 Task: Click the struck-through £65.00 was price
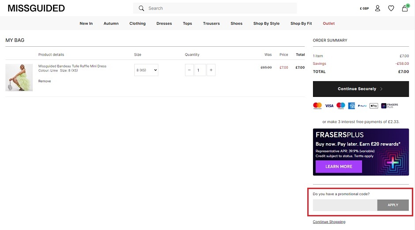click(x=266, y=67)
